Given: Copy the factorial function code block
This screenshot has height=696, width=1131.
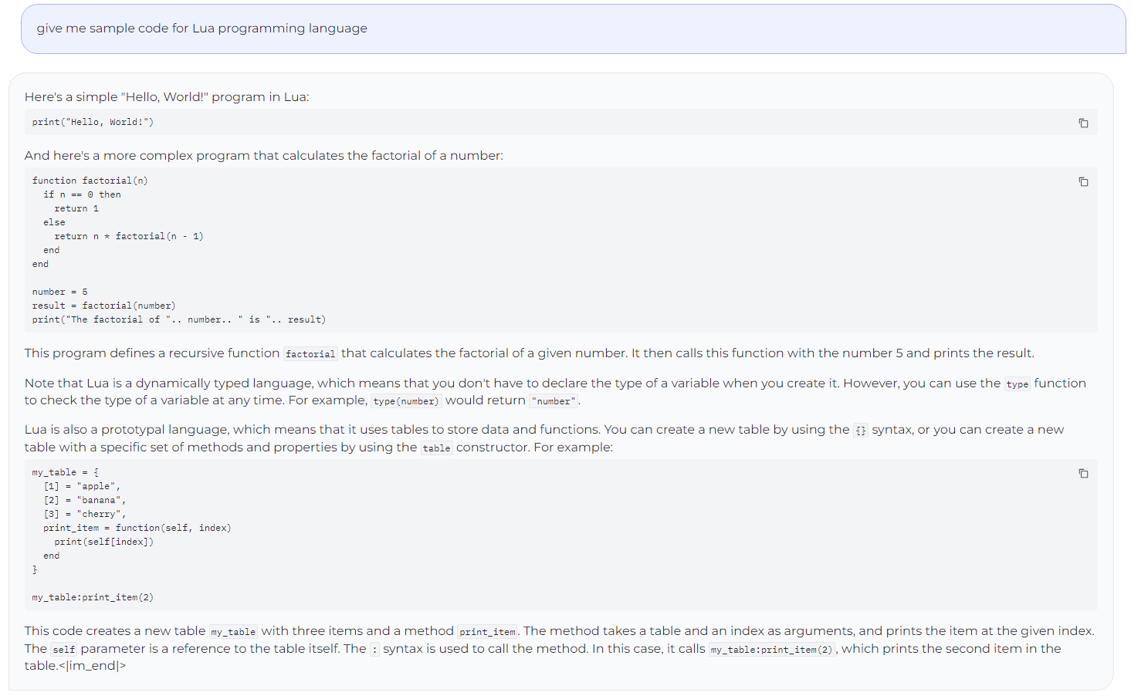Looking at the screenshot, I should 1083,181.
